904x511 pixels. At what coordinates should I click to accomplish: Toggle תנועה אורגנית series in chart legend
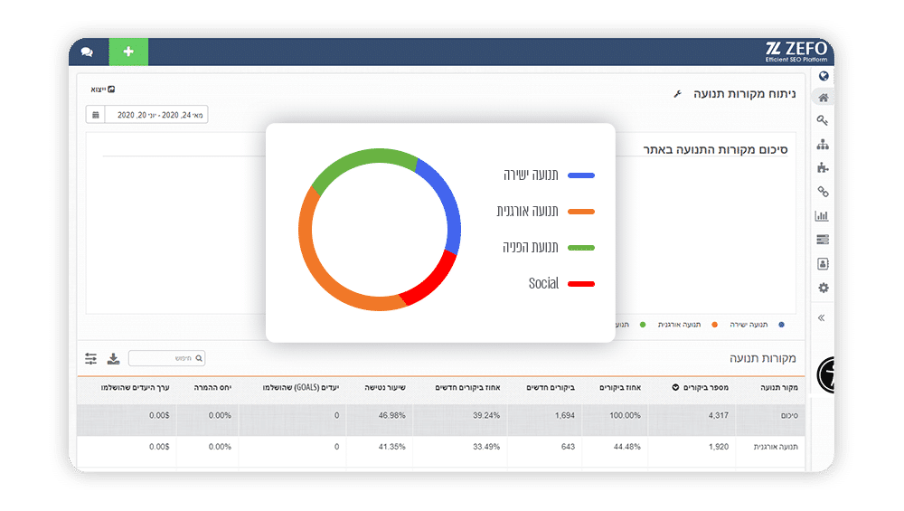click(x=692, y=324)
